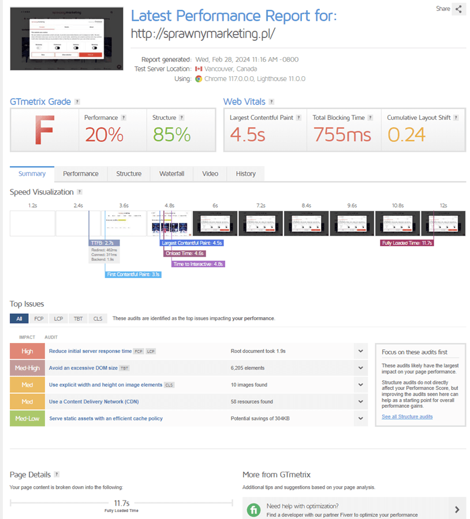The height and width of the screenshot is (519, 470).
Task: Click the Fully Loaded Time timeline marker
Action: pos(406,243)
